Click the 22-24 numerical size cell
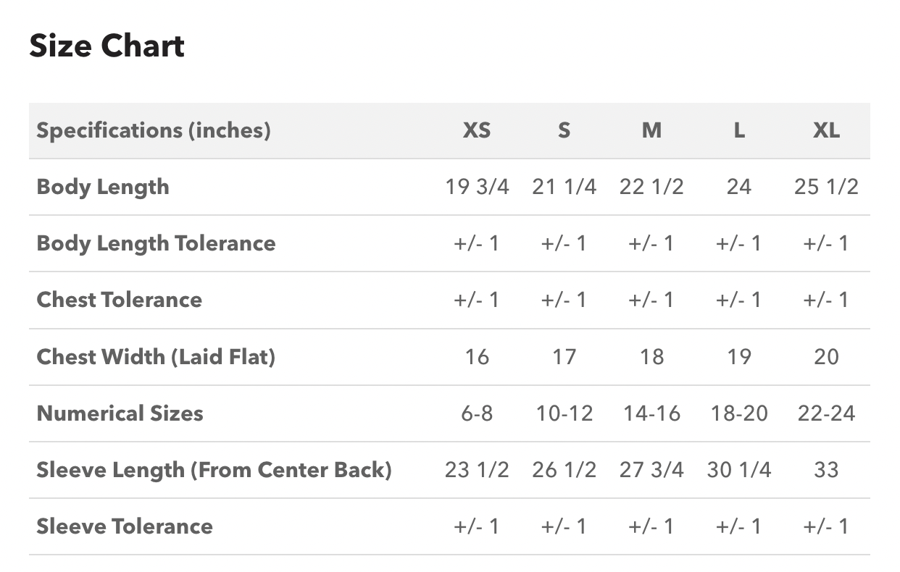 point(826,413)
